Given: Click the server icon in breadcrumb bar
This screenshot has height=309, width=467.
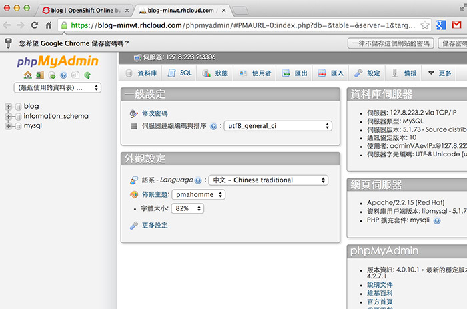Looking at the screenshot, I should coord(137,57).
